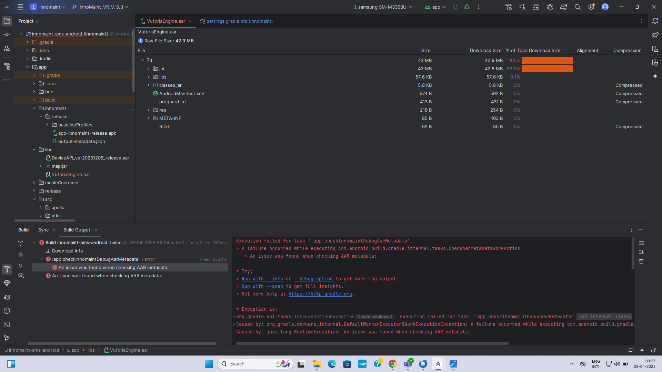Click the IDE Settings gear icon
This screenshot has height=372, width=662.
591,7
